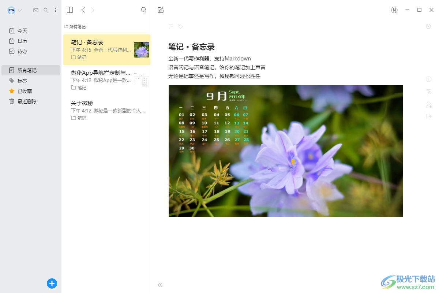Click the N account avatar at top right
This screenshot has height=293, width=439.
point(394,10)
